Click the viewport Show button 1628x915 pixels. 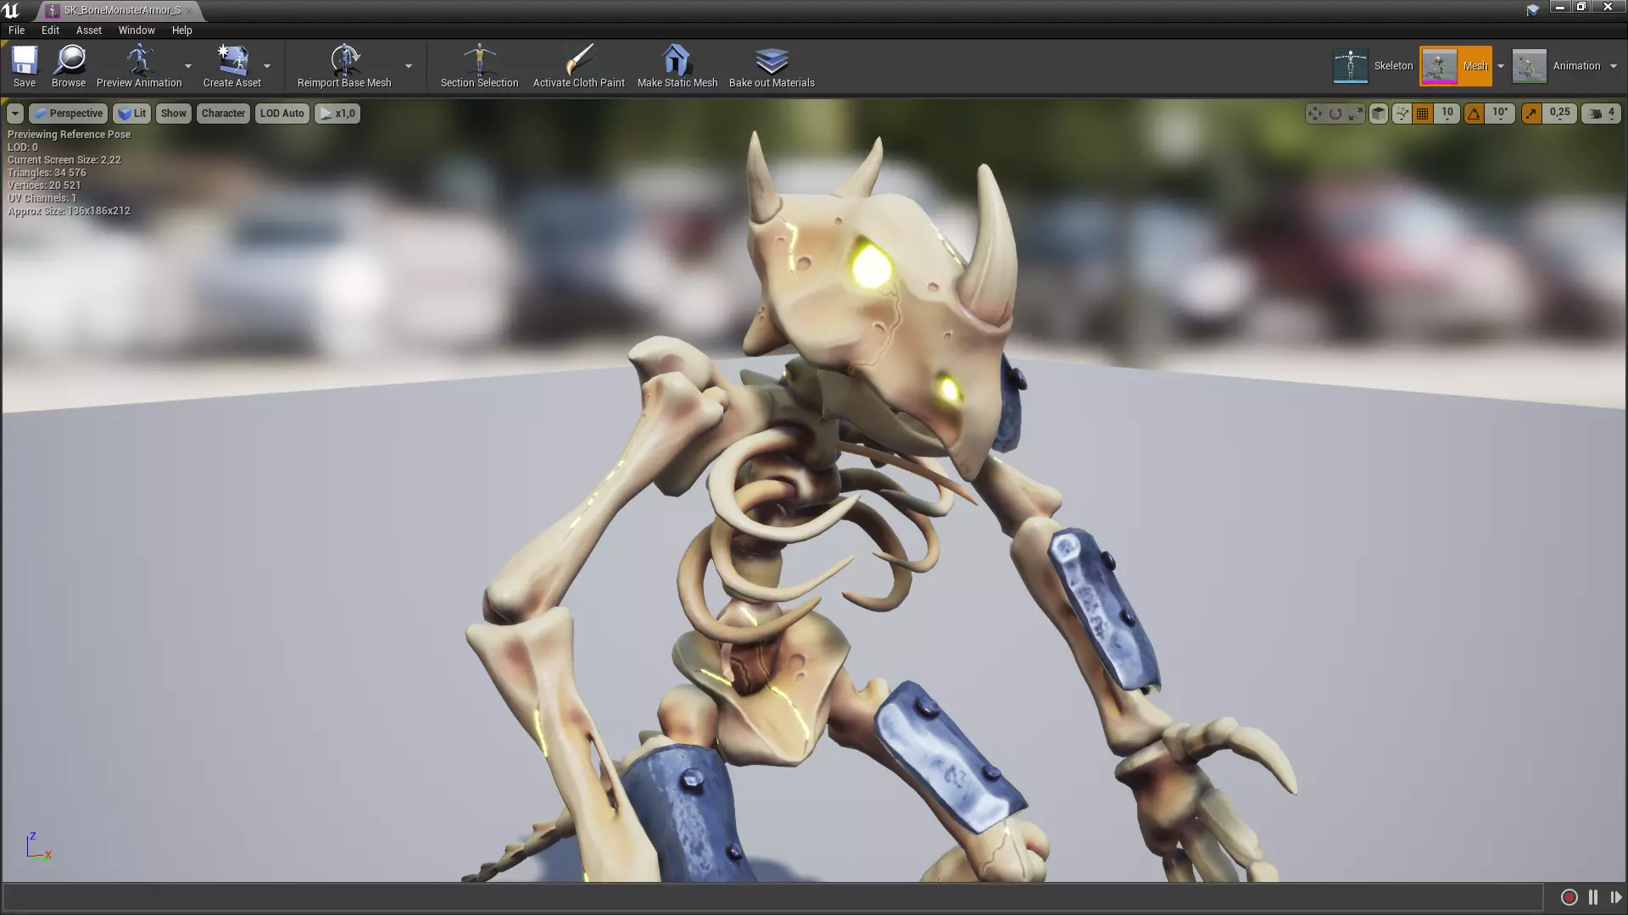point(173,114)
